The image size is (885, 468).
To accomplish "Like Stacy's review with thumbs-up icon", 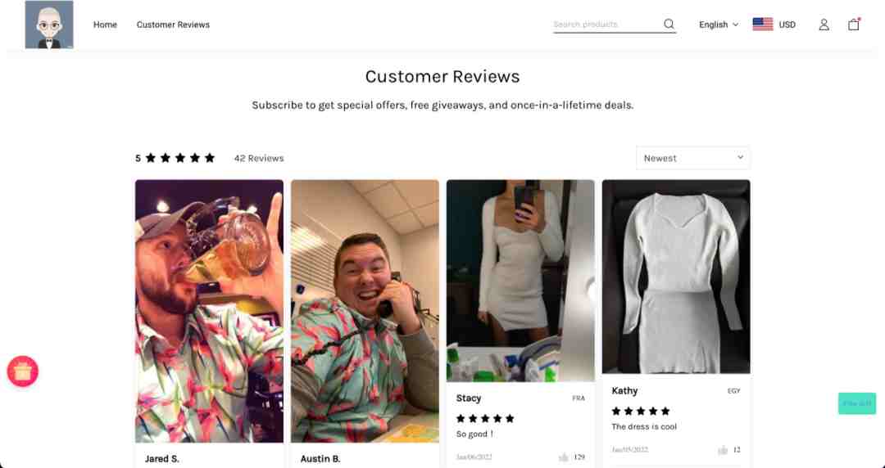I will [563, 457].
